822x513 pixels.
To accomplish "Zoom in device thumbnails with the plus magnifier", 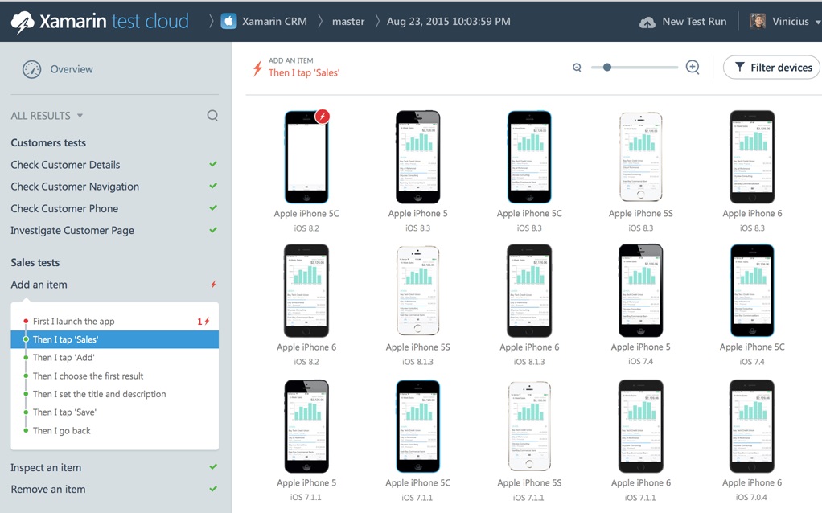I will [x=693, y=67].
